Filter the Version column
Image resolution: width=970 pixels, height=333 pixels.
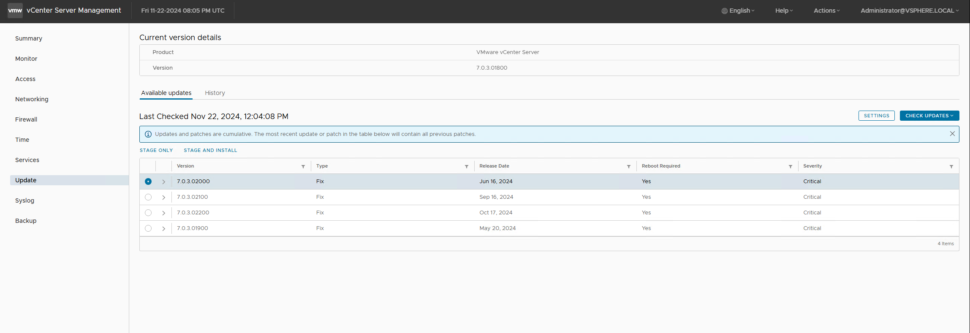pos(303,166)
